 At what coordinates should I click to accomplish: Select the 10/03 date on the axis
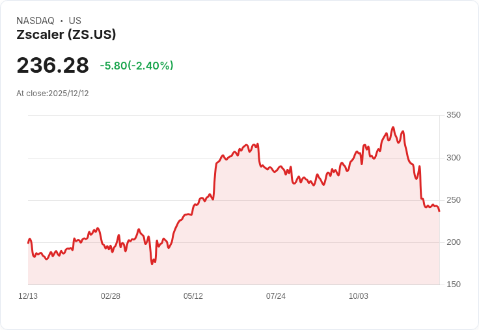[x=359, y=296]
